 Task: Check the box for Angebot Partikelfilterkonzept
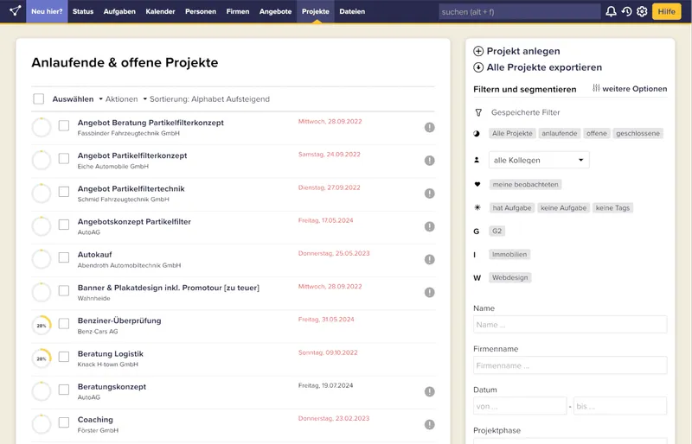(64, 159)
